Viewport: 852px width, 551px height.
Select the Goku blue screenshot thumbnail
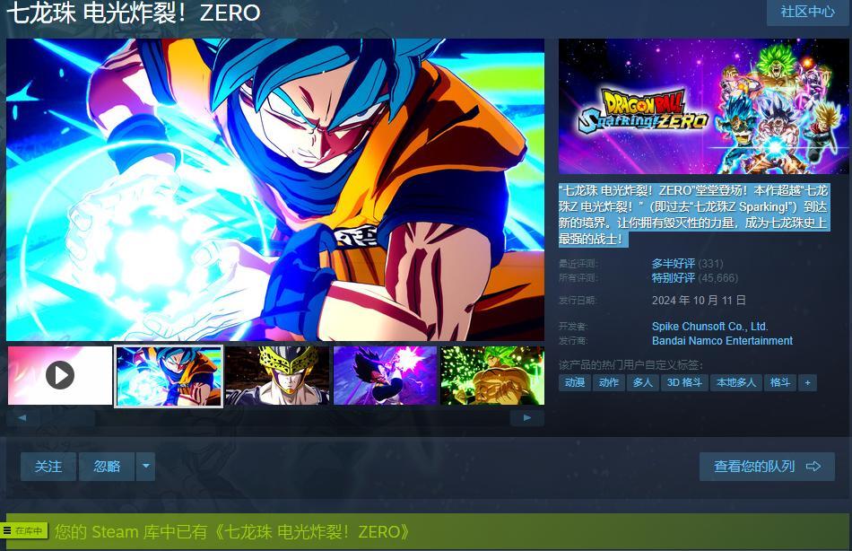click(x=169, y=375)
